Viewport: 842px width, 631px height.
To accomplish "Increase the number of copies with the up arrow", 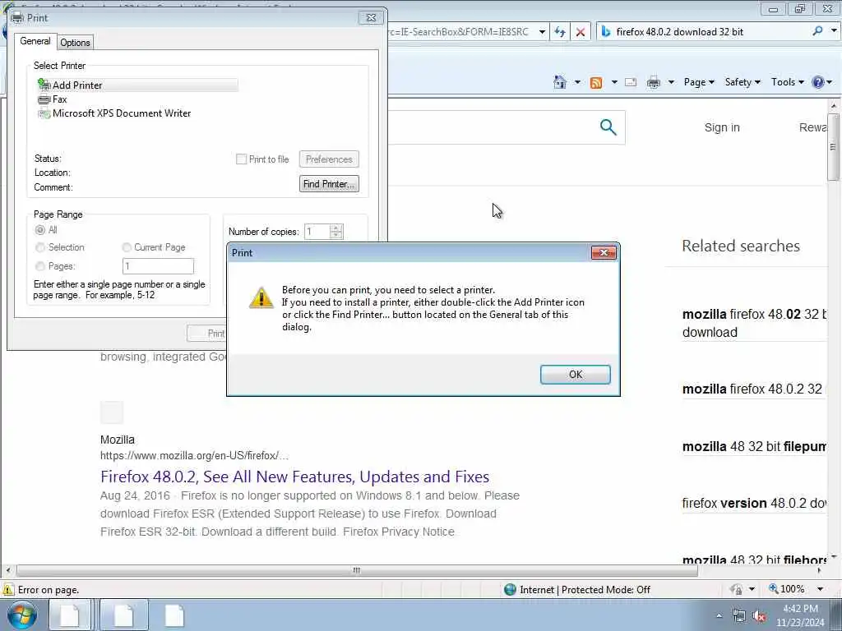I will tap(336, 228).
